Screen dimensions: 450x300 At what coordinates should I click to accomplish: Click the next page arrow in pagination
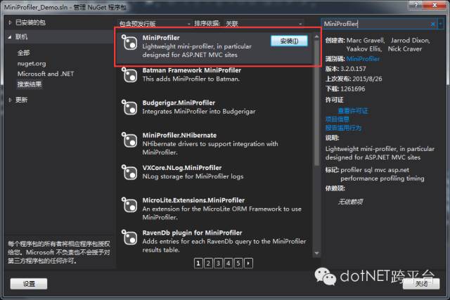[x=248, y=263]
